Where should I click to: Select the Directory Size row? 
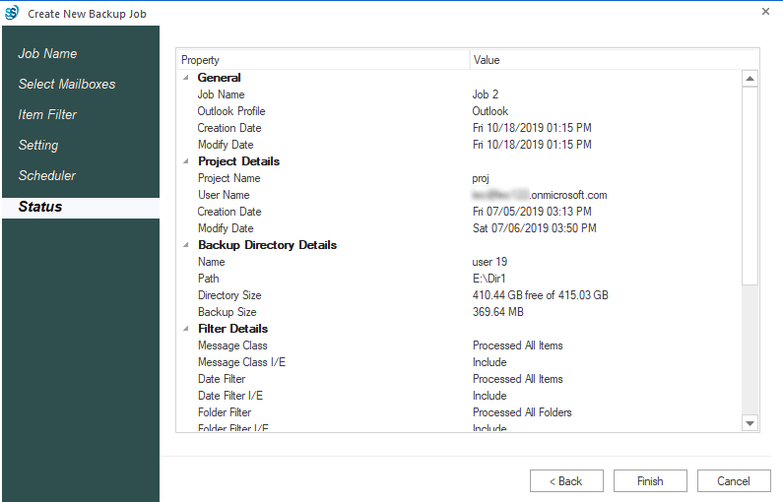[x=459, y=295]
